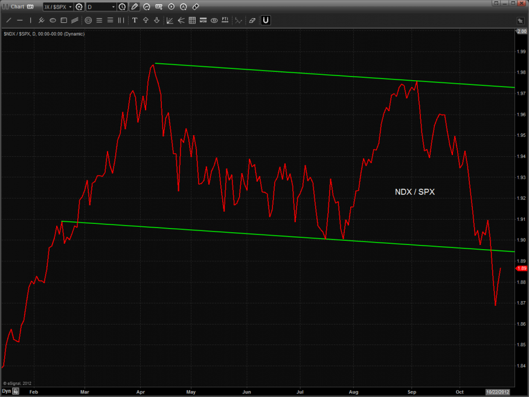This screenshot has width=529, height=397.
Task: Open the alerts circle A icon
Action: click(183, 7)
